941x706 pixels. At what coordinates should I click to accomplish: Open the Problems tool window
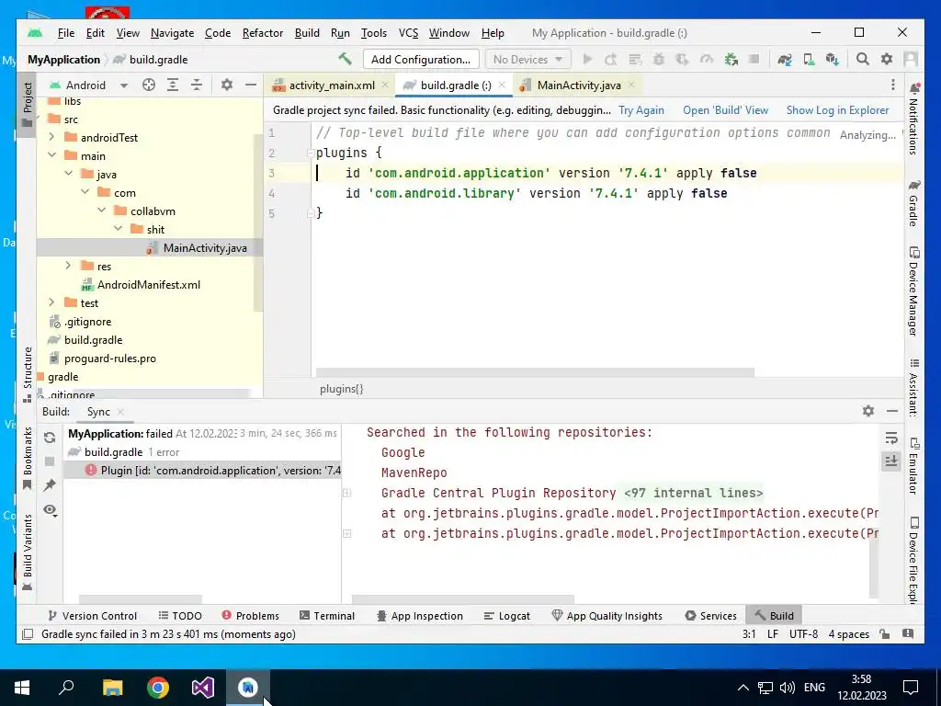(250, 615)
